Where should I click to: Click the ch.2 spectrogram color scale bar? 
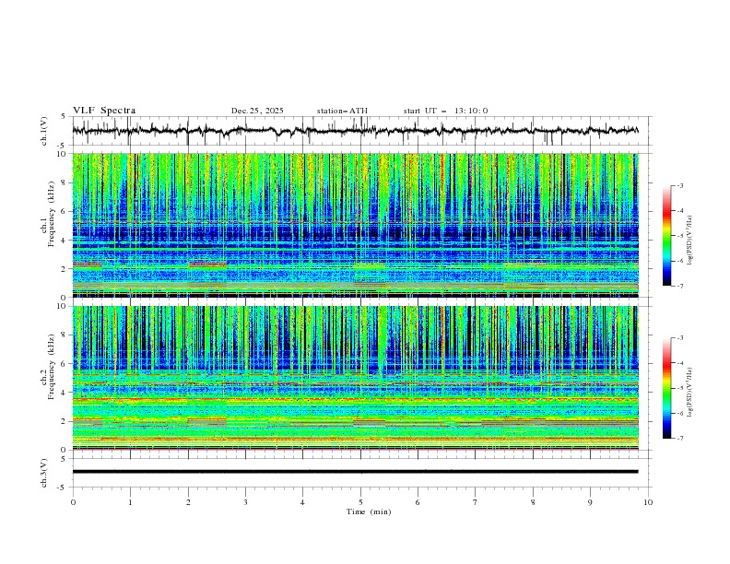667,388
